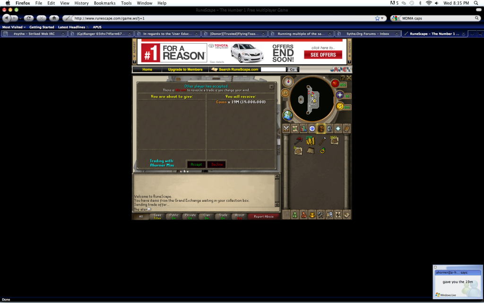Click the game help question mark icon

click(343, 78)
